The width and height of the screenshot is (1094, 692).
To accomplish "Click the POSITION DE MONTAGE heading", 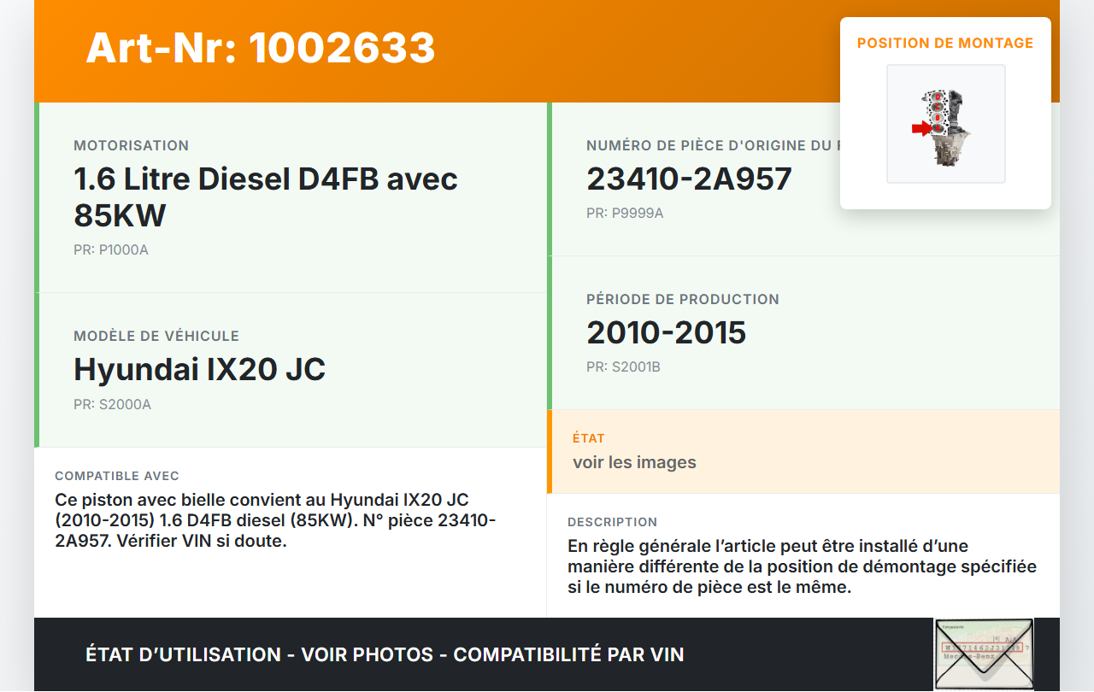I will [x=944, y=43].
